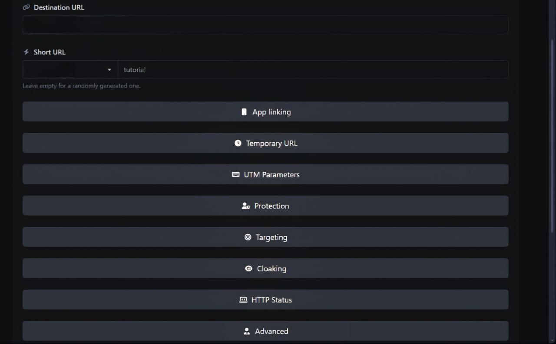Click the user-lock icon on Protection
556x344 pixels.
tap(245, 206)
